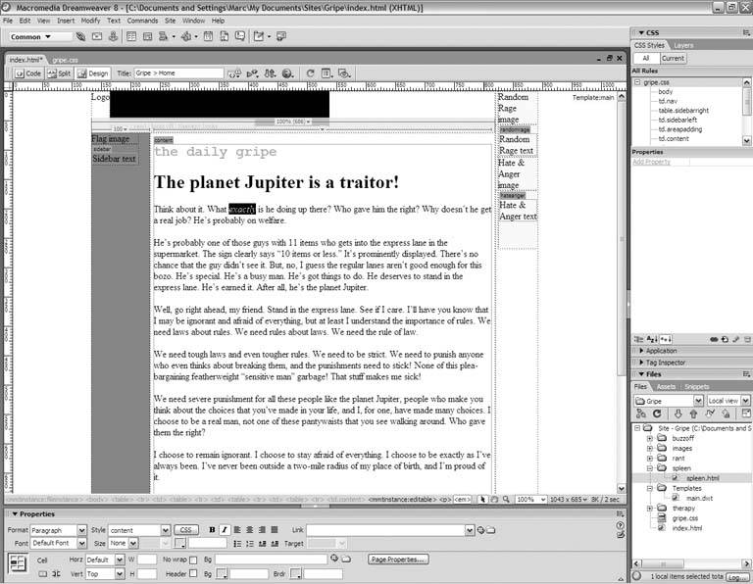
Task: Collapse the Templates folder
Action: [x=649, y=488]
